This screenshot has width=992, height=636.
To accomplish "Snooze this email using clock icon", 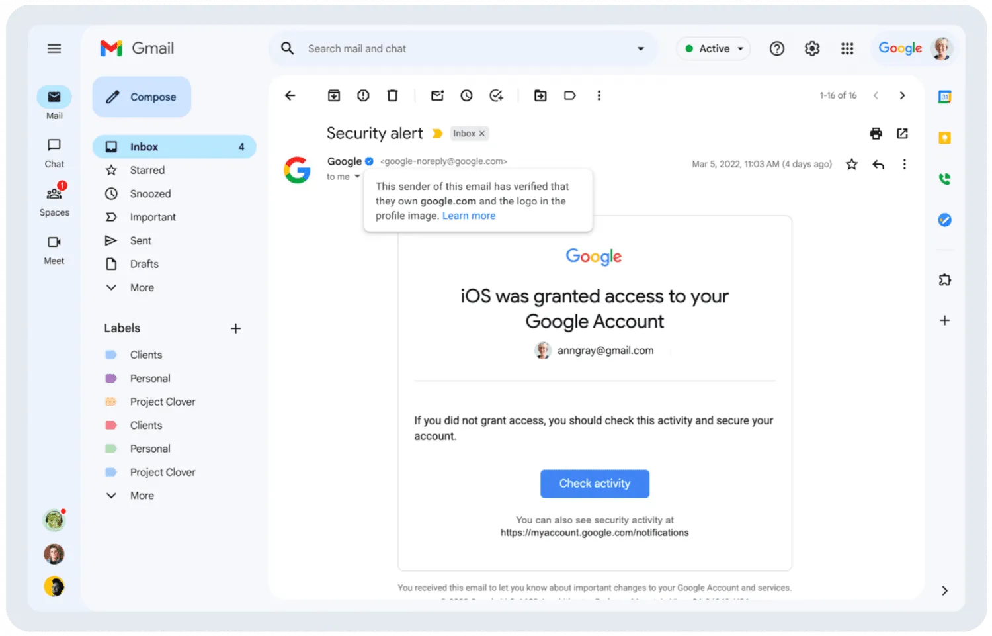I will [x=466, y=96].
